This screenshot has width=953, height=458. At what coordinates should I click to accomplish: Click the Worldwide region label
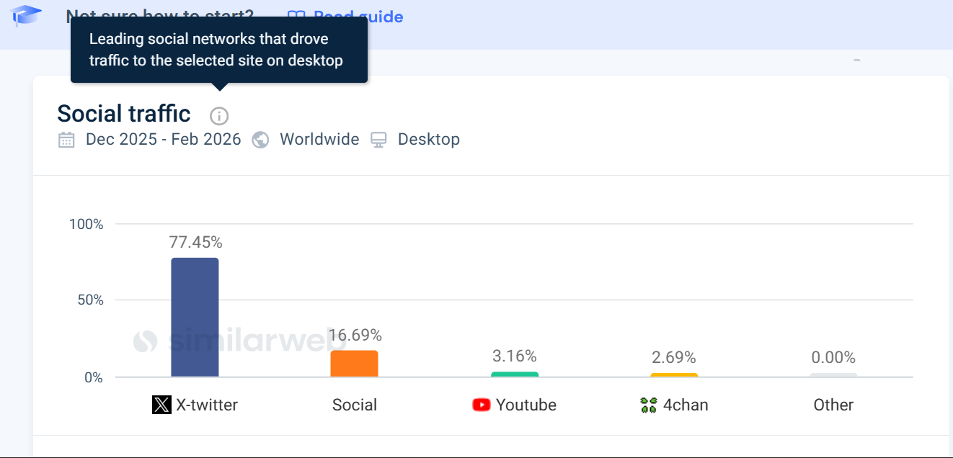click(319, 140)
